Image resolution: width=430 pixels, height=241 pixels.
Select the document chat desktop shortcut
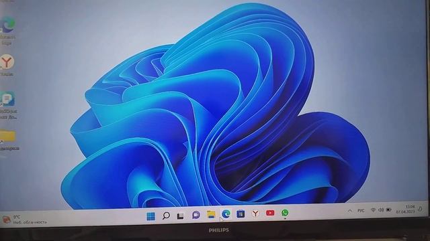click(x=8, y=106)
